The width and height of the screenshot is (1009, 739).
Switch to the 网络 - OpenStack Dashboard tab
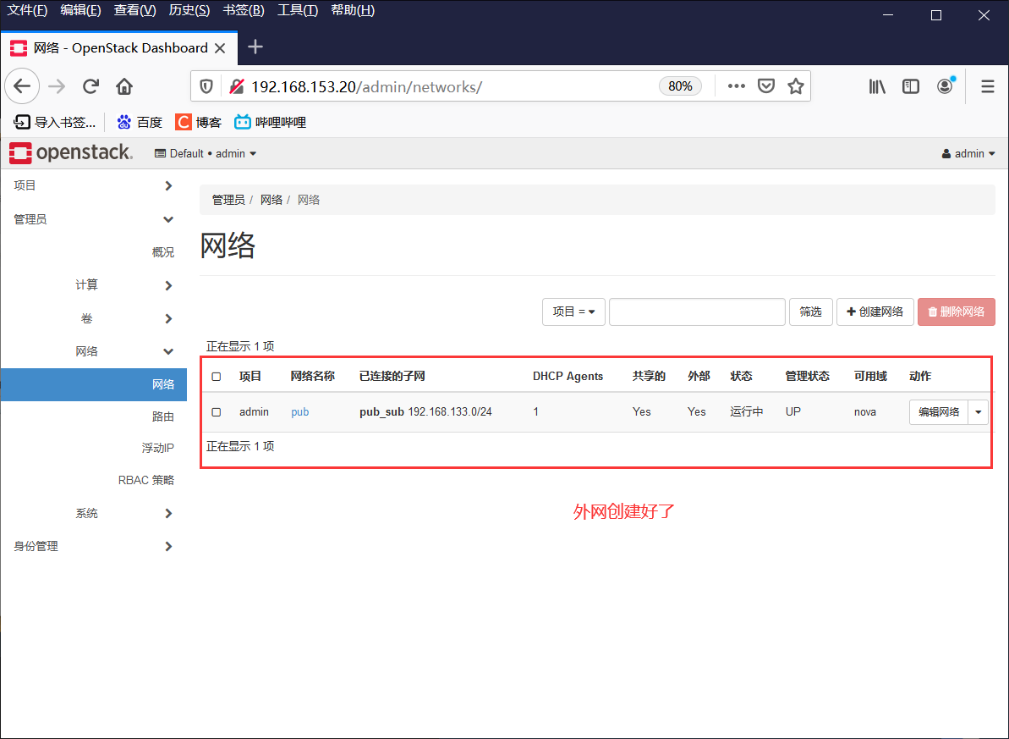[118, 48]
